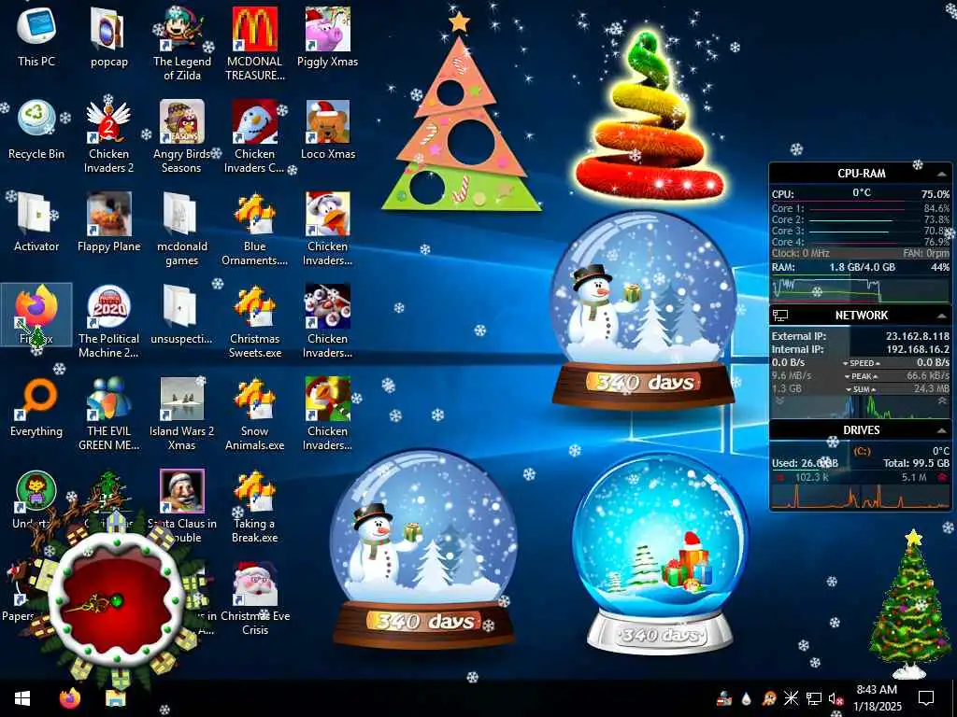Click the lower snowman snow globe widget
The height and width of the screenshot is (717, 957).
pos(423,547)
